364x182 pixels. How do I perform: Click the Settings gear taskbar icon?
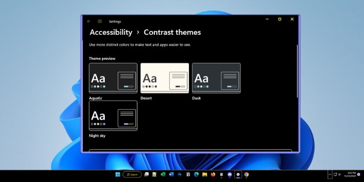click(x=238, y=174)
